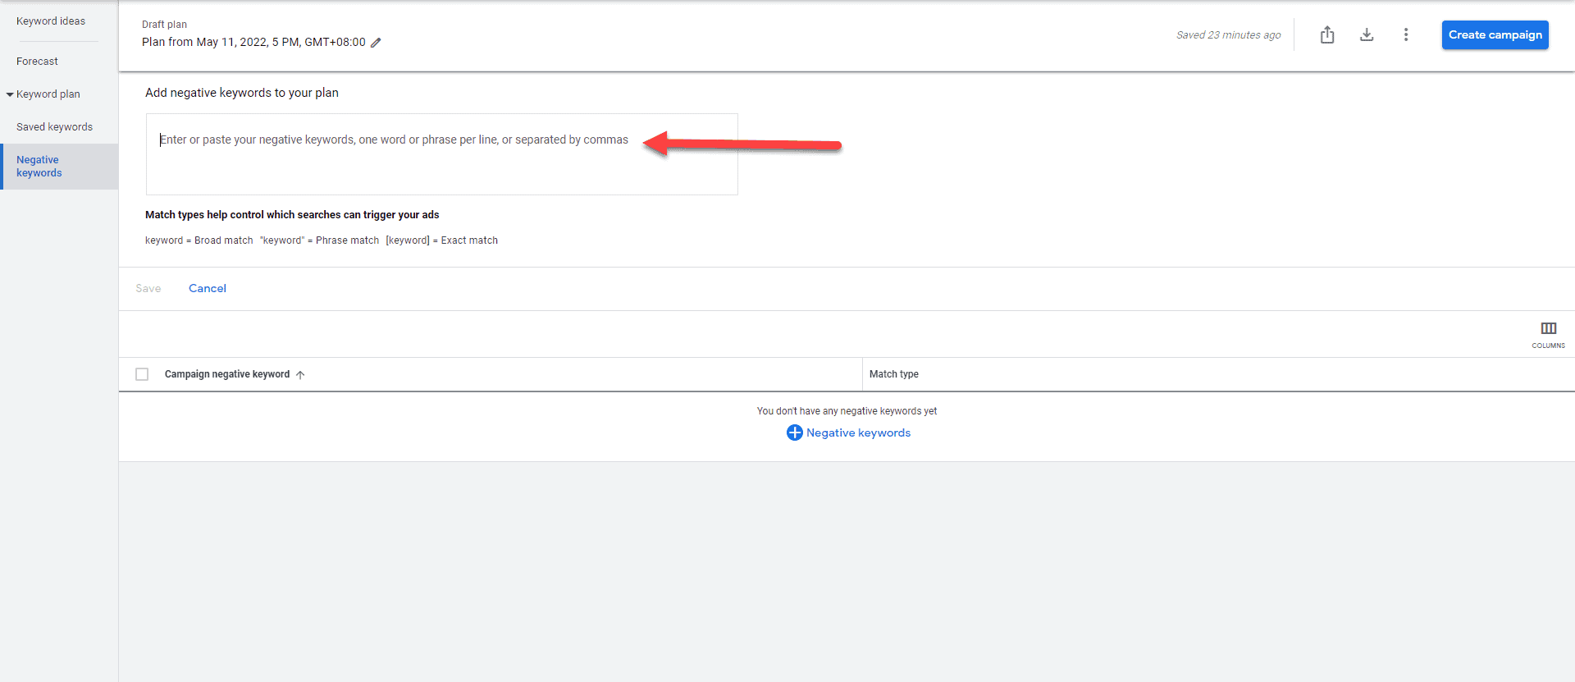Click the download plan icon

coord(1367,34)
